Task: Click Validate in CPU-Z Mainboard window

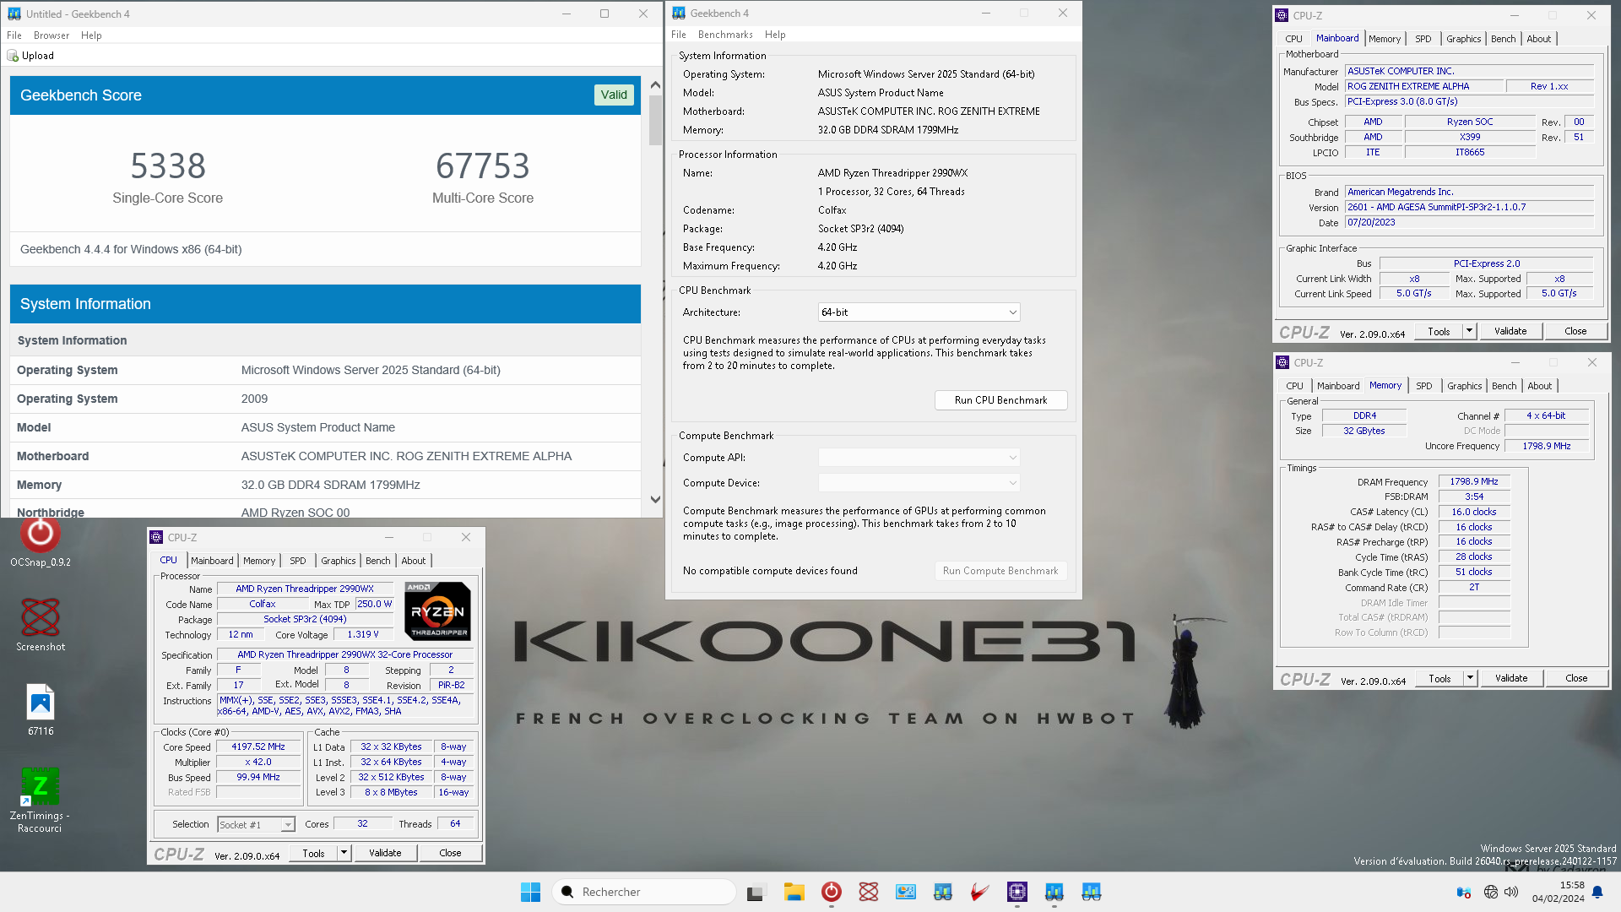Action: click(x=1510, y=331)
